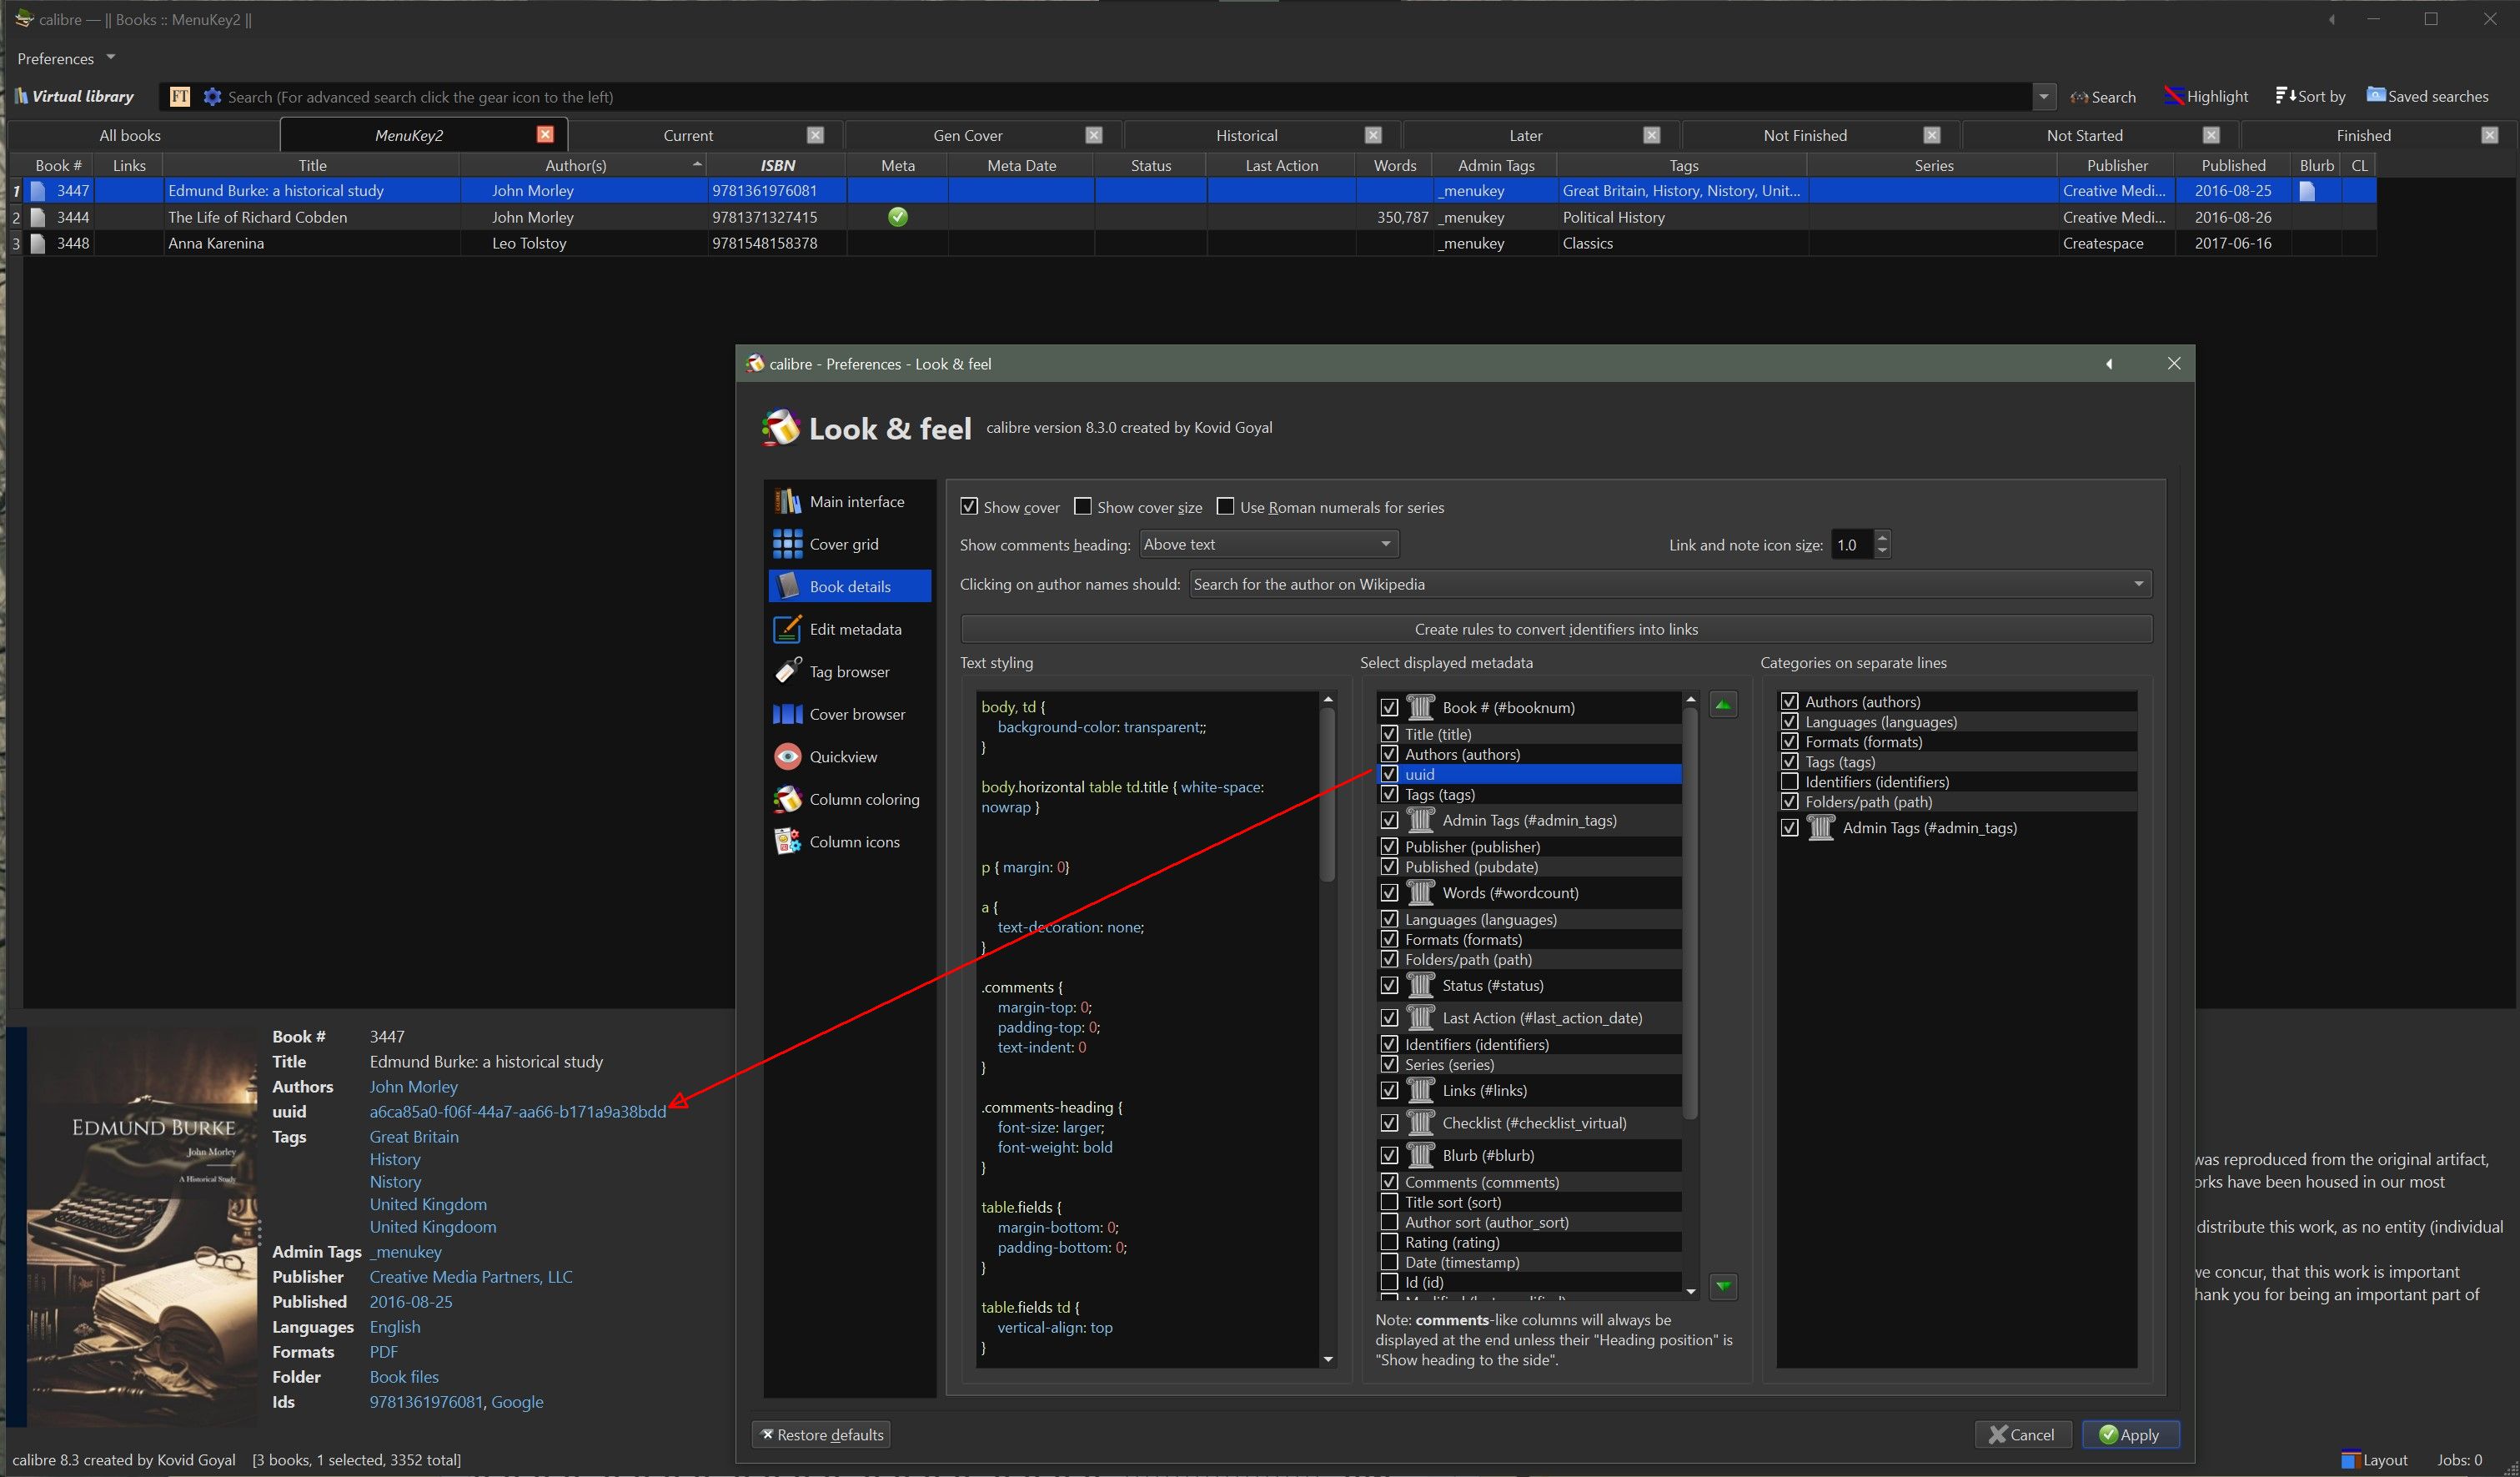Increase link and note icon size

pyautogui.click(x=1882, y=538)
